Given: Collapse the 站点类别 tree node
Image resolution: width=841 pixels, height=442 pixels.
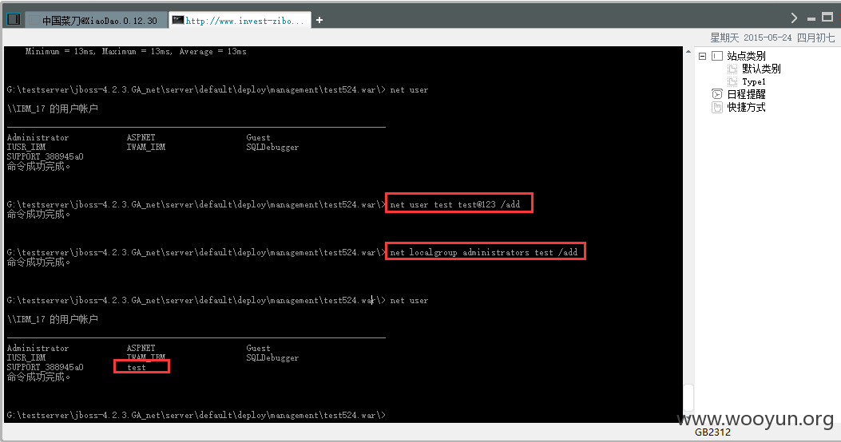Looking at the screenshot, I should pyautogui.click(x=703, y=56).
